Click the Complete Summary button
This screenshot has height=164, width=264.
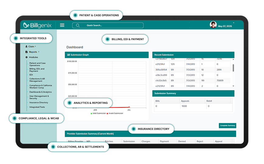(x=228, y=126)
